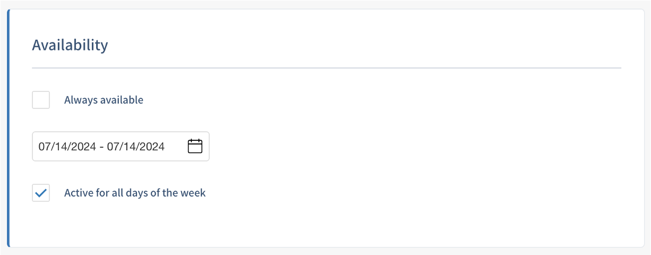Screen dimensions: 651x255
Task: Click the dash separating the two dates
Action: point(101,146)
